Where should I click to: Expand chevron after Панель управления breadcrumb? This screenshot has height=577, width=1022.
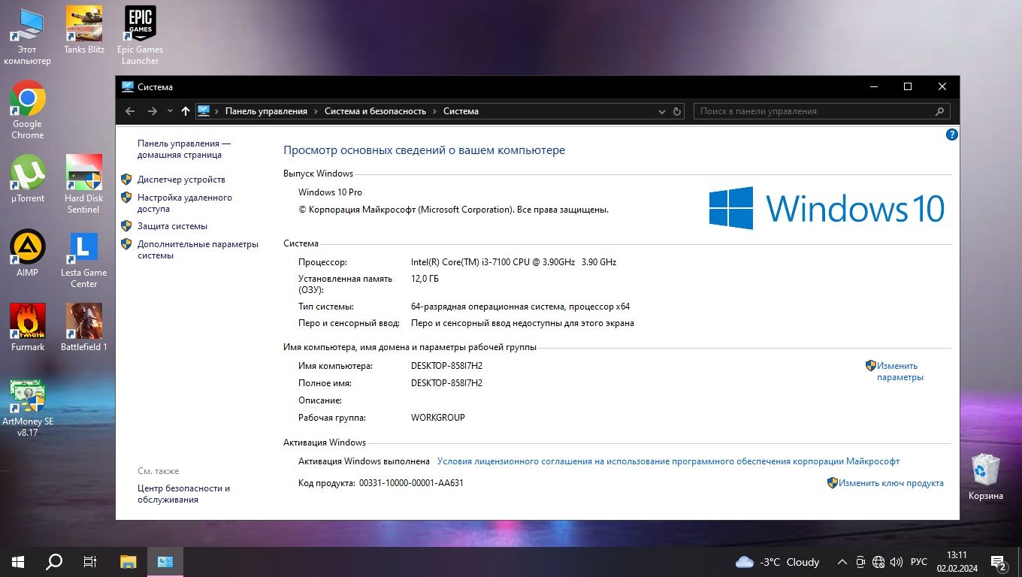316,111
